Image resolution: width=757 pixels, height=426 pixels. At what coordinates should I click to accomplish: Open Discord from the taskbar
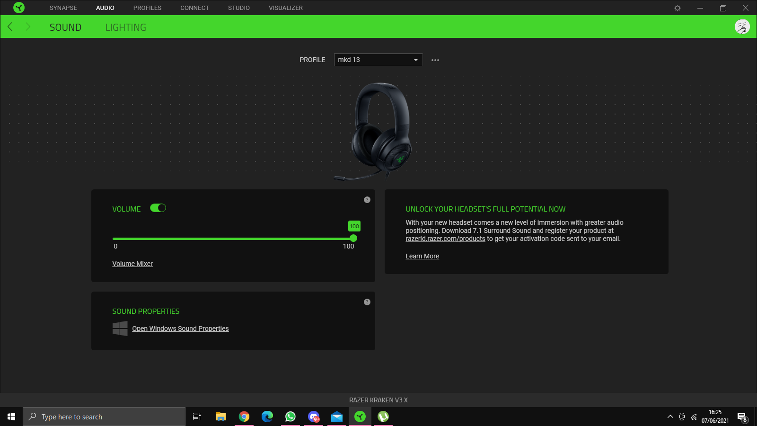[x=314, y=417]
